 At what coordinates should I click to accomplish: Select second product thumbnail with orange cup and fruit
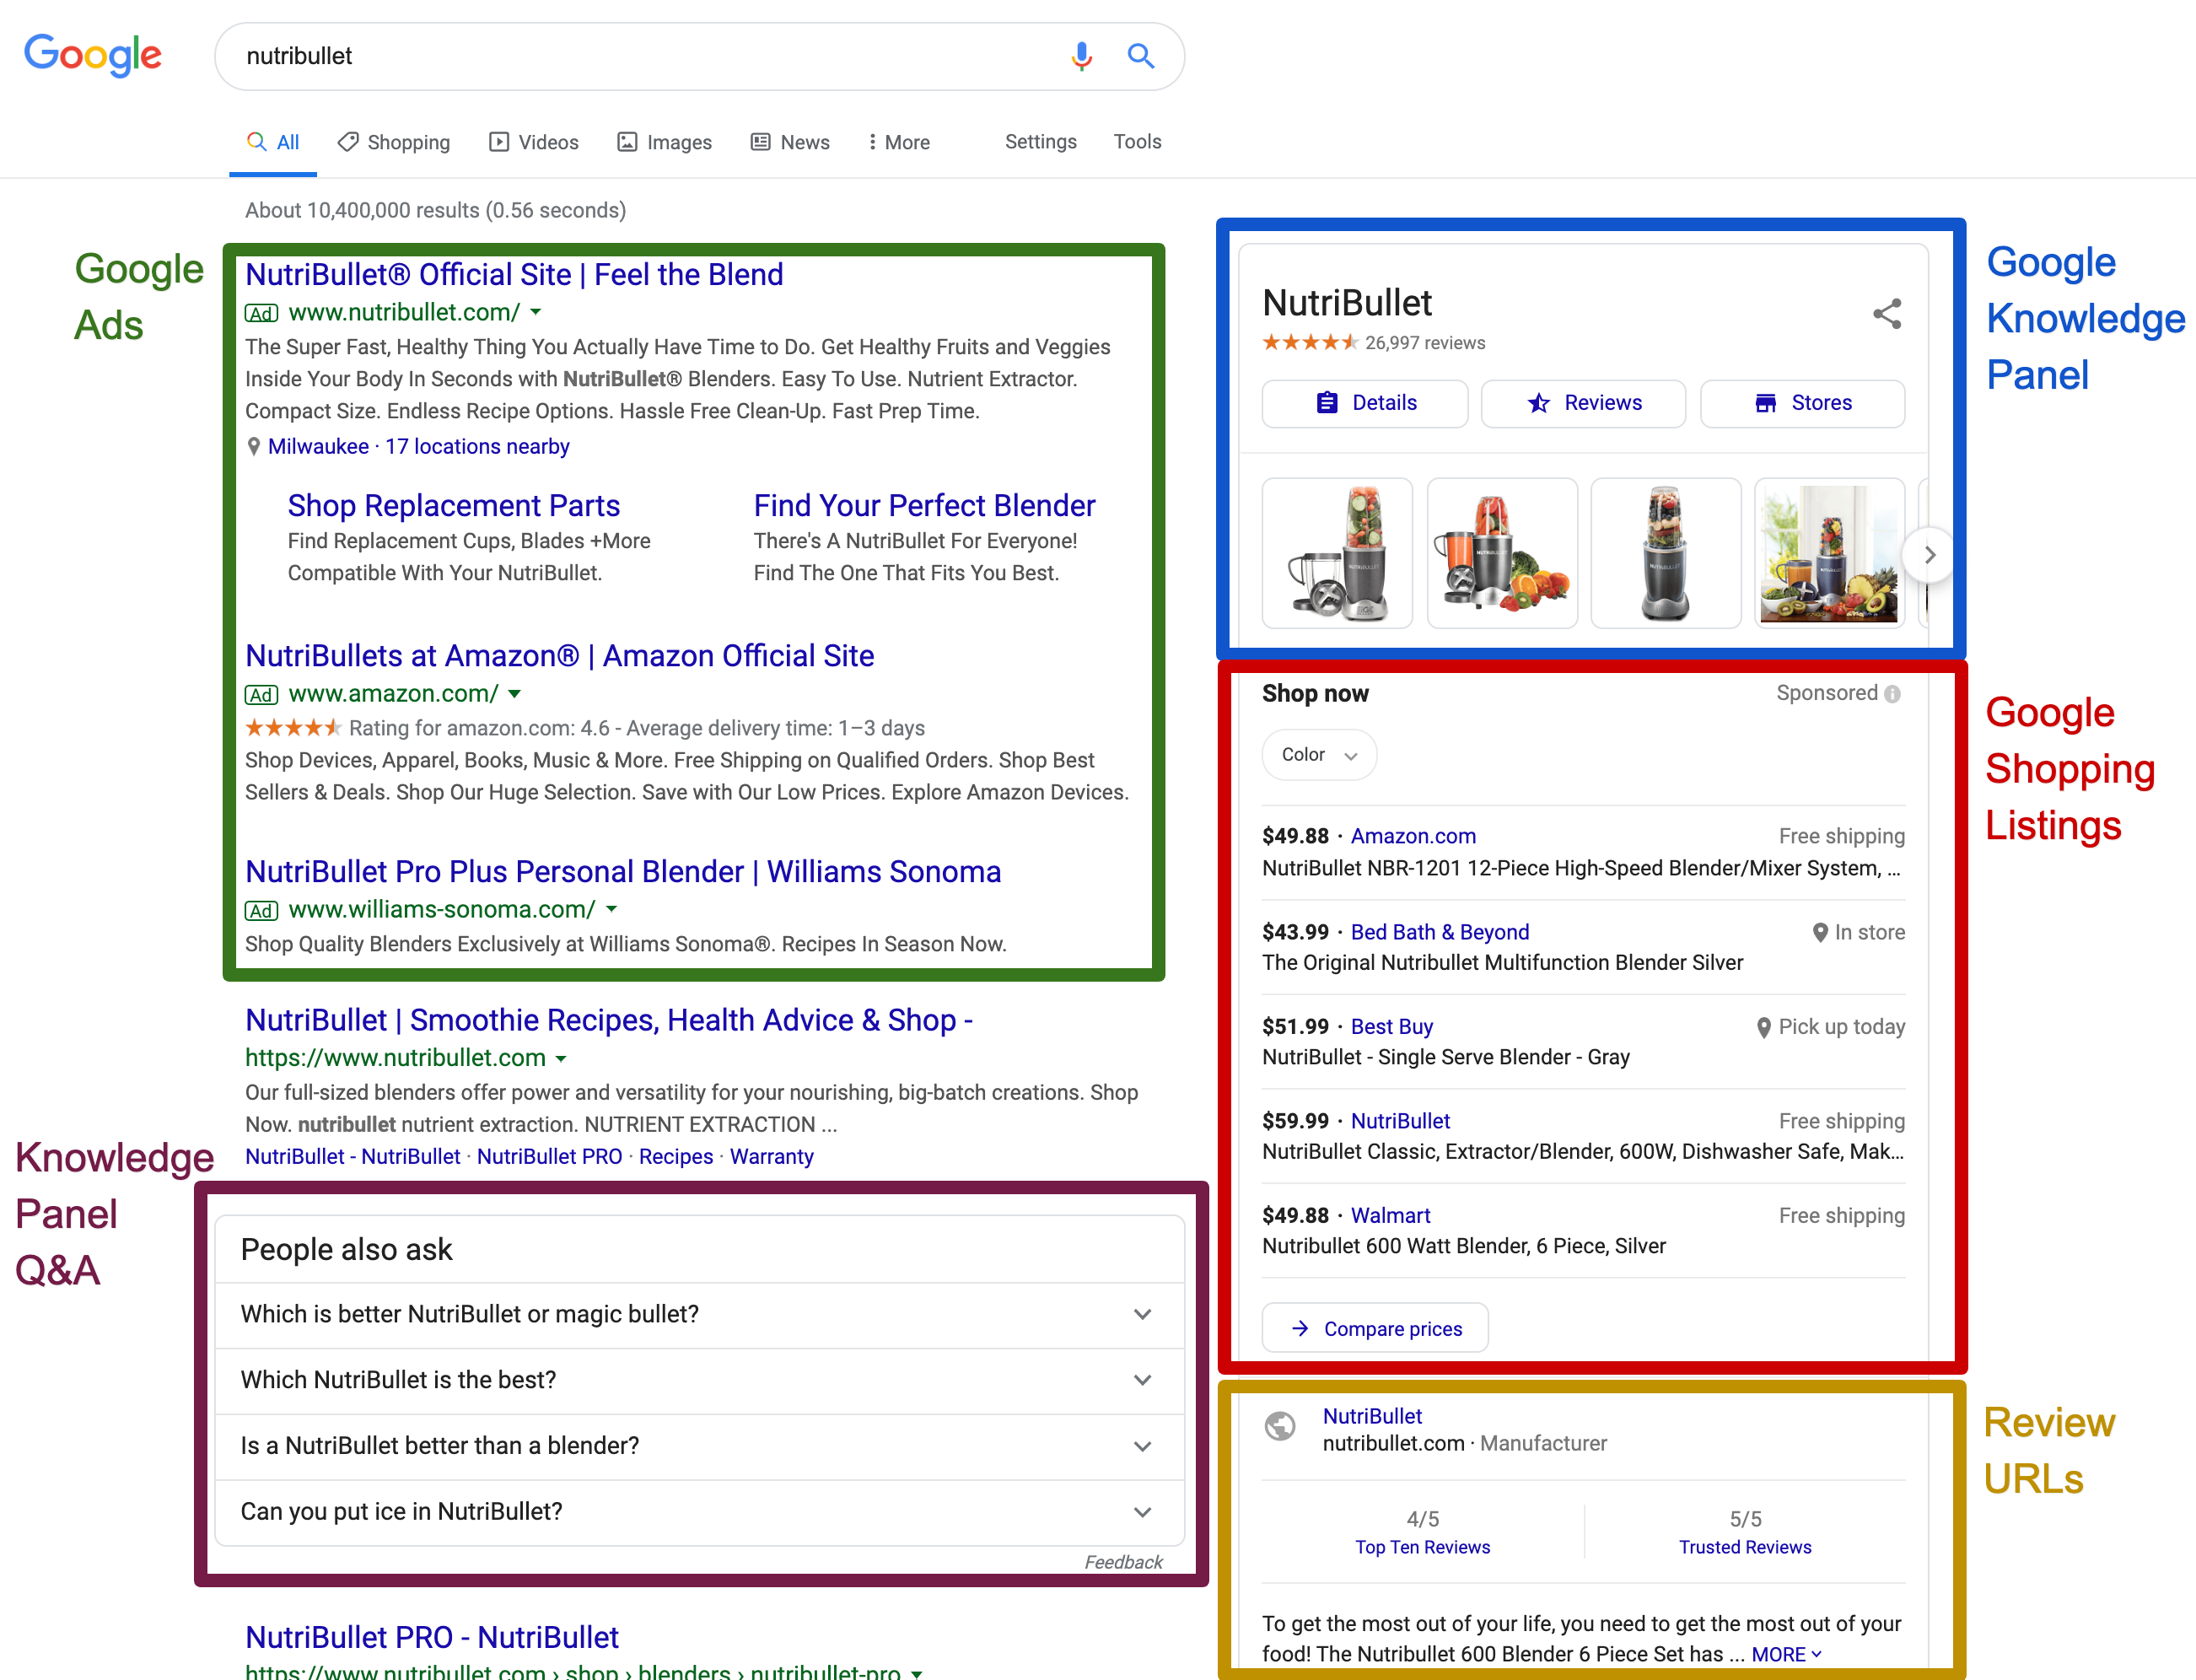1502,553
